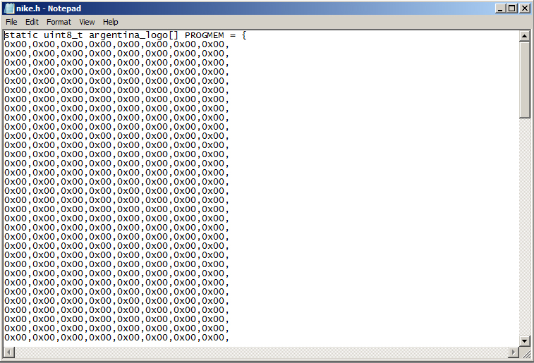Image resolution: width=534 pixels, height=363 pixels.
Task: Click the vertical scrollbar track below the thumb
Action: [x=524, y=227]
